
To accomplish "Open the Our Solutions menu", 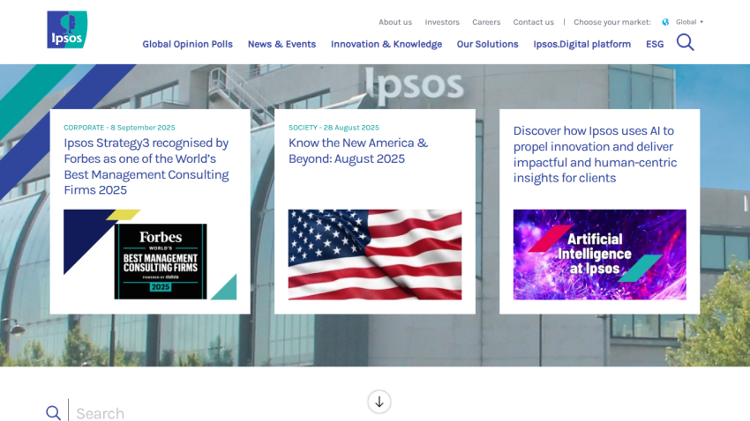I will coord(487,44).
